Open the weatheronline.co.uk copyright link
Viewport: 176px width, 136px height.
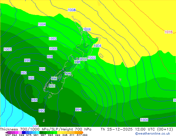tap(152, 134)
